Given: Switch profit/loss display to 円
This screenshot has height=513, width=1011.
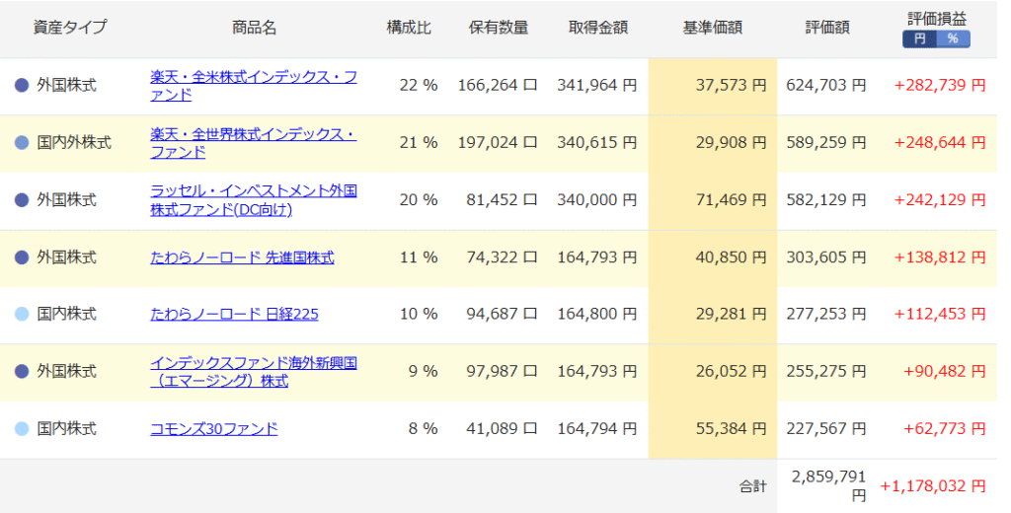Looking at the screenshot, I should tap(919, 38).
